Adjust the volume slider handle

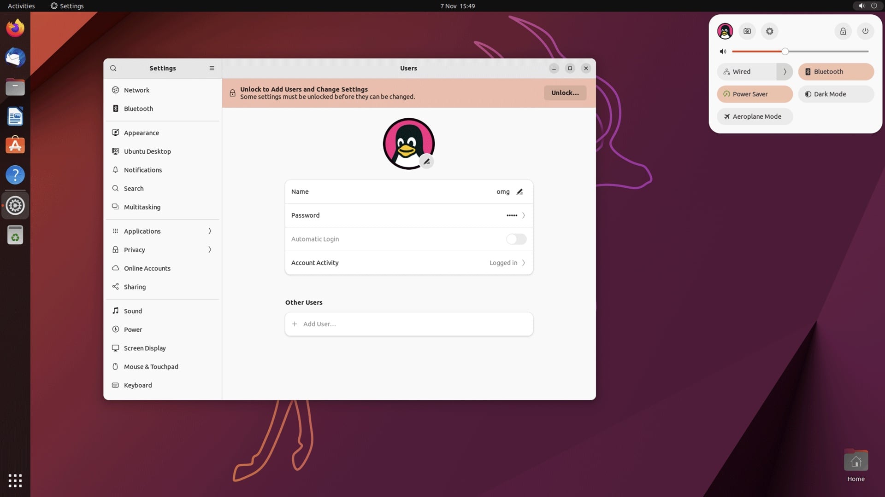click(x=785, y=52)
